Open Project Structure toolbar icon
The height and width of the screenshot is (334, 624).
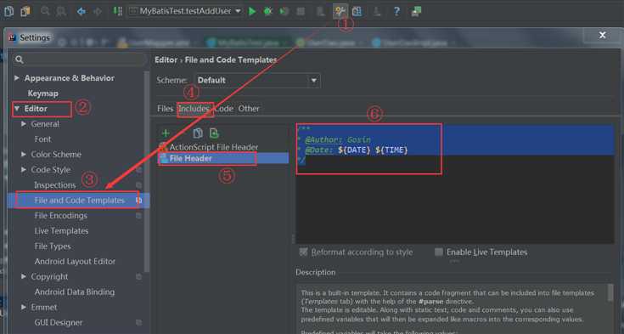point(357,11)
